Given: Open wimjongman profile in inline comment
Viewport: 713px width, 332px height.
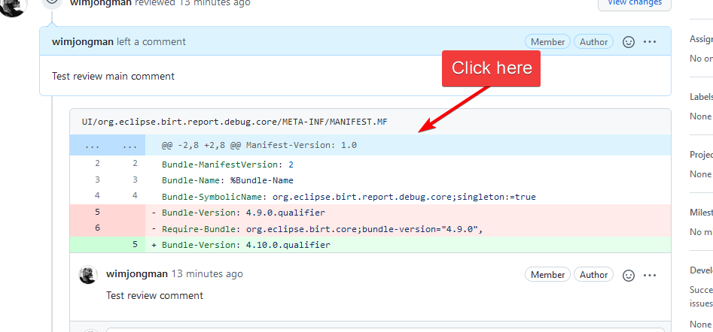Looking at the screenshot, I should tap(137, 274).
